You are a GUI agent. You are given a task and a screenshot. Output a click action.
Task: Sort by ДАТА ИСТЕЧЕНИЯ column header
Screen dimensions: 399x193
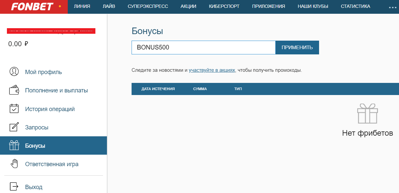tap(158, 89)
